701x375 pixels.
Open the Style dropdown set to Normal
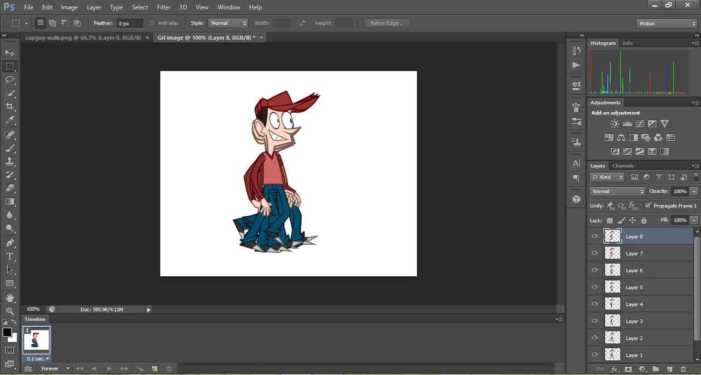pos(228,23)
